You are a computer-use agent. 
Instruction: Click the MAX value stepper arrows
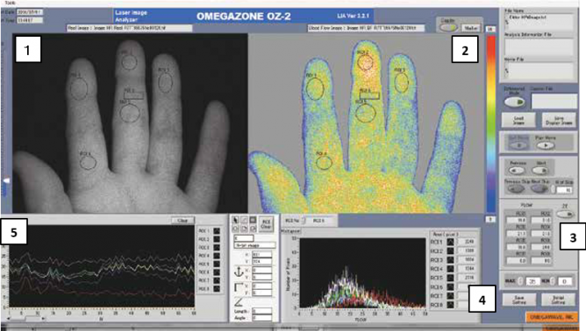tap(520, 281)
